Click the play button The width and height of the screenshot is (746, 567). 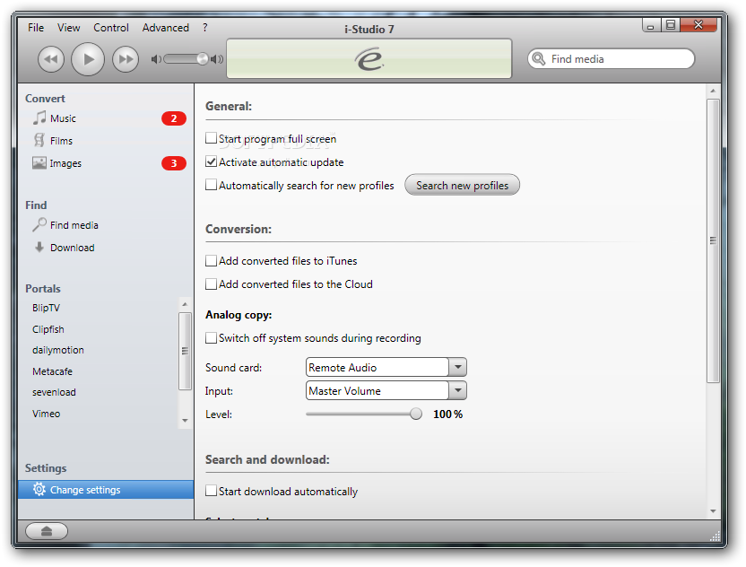[x=88, y=59]
